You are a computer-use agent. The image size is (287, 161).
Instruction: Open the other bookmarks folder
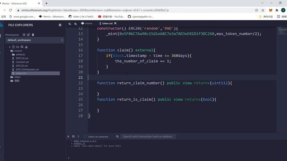click(x=266, y=17)
